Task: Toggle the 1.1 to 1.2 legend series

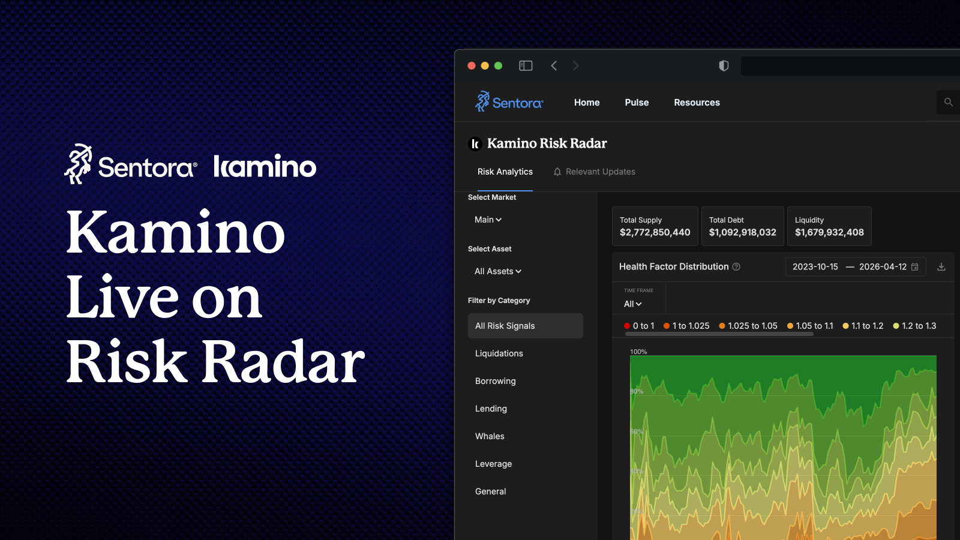Action: (863, 326)
